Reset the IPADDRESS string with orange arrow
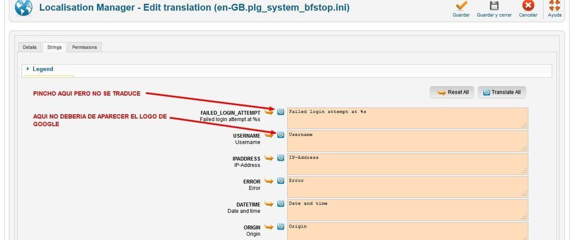Screen dimensions: 576x240 coord(269,158)
